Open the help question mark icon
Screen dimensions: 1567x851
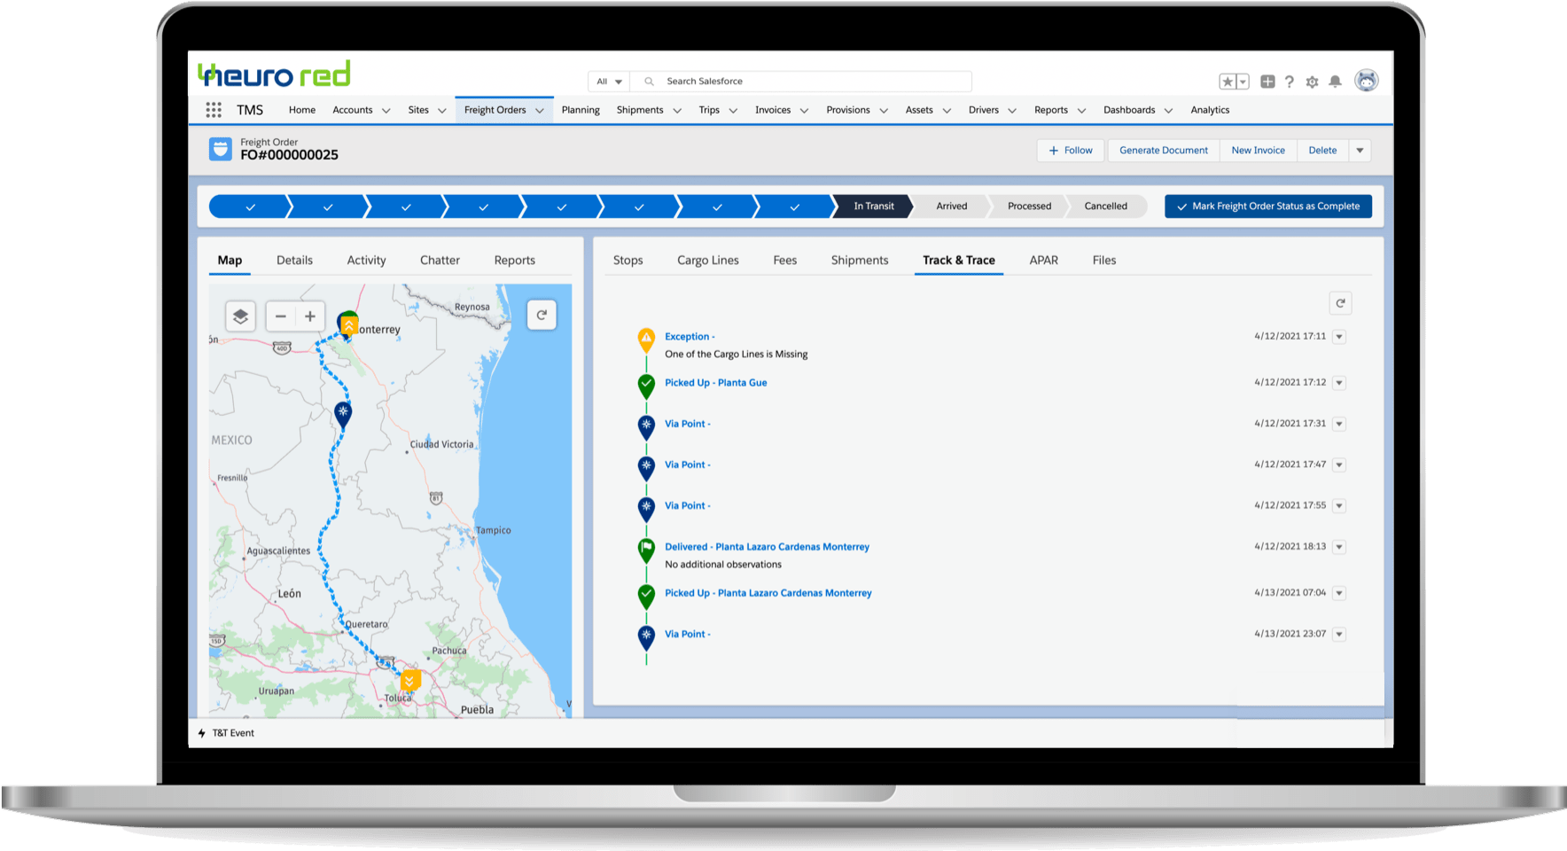click(x=1290, y=82)
